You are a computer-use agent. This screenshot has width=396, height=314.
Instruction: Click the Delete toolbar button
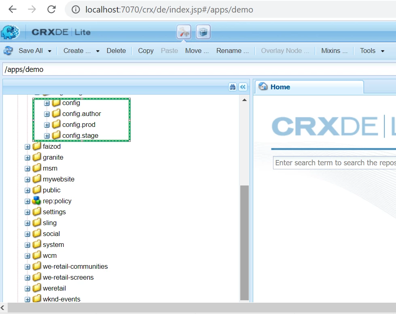click(x=116, y=51)
